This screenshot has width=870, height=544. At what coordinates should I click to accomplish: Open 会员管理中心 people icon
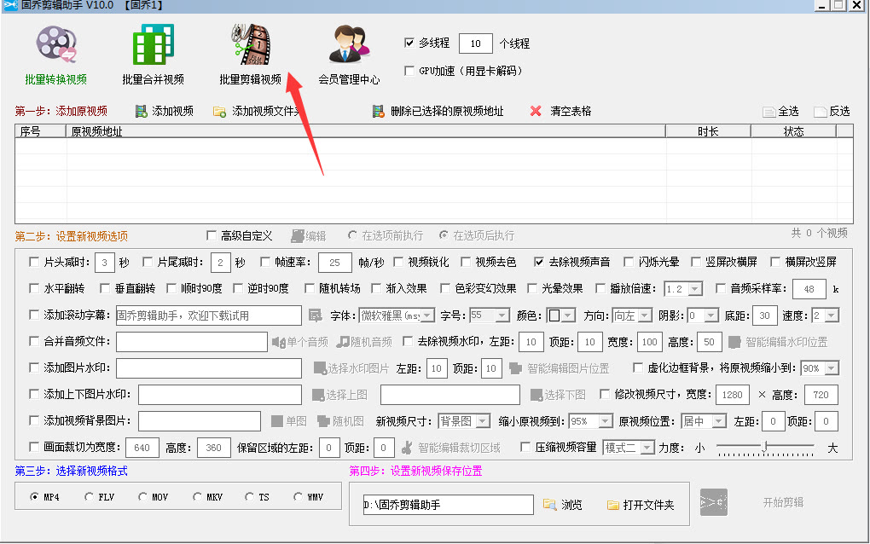pyautogui.click(x=349, y=43)
